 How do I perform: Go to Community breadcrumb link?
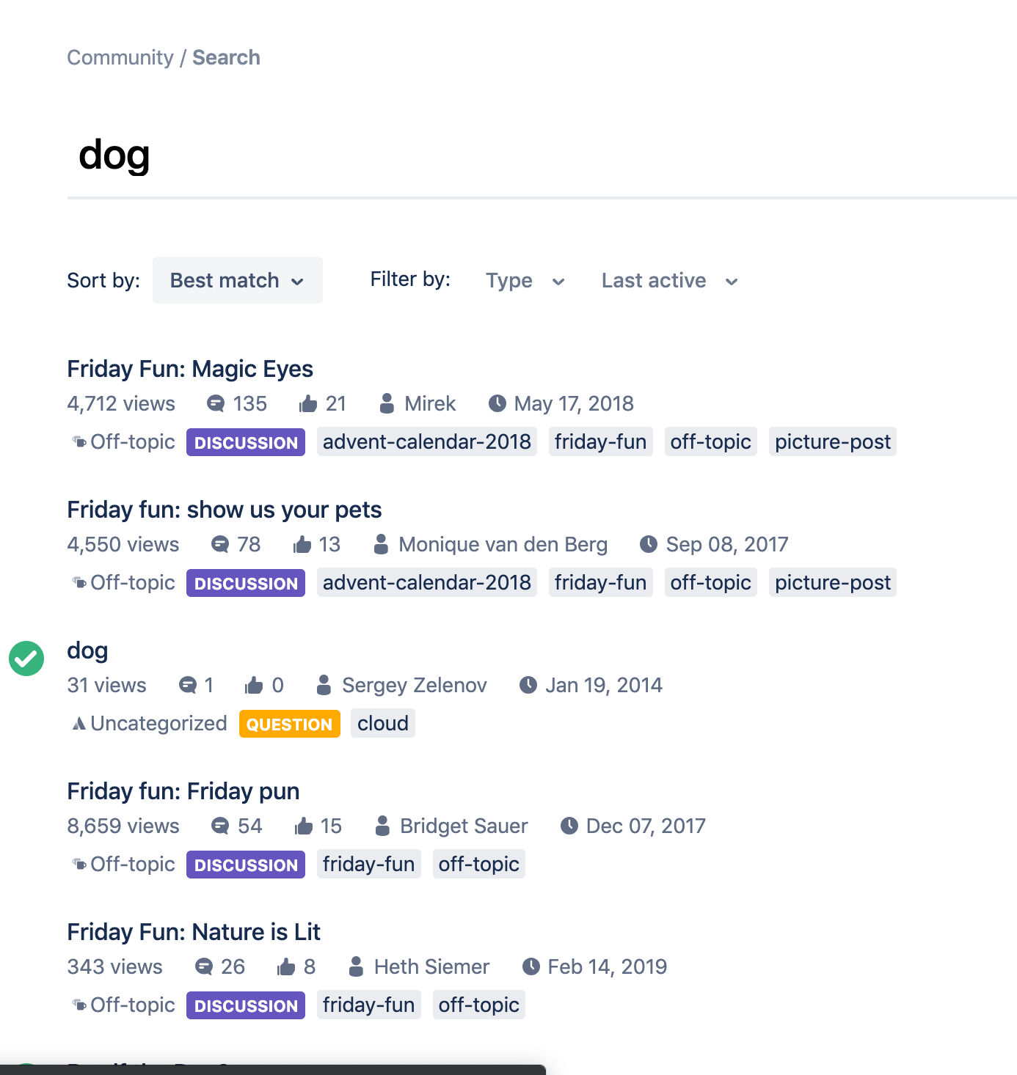[x=120, y=58]
